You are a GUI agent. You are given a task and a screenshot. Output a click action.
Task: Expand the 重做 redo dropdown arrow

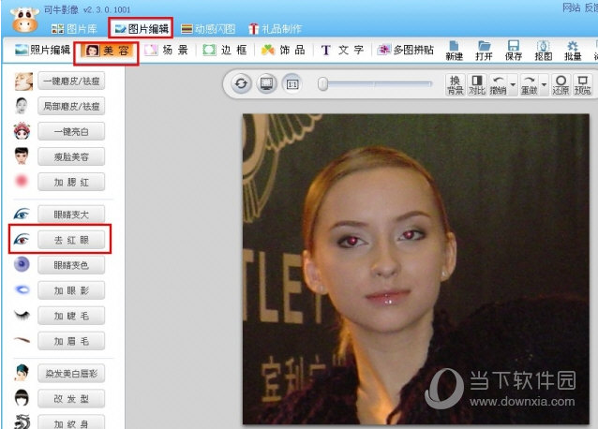[545, 84]
